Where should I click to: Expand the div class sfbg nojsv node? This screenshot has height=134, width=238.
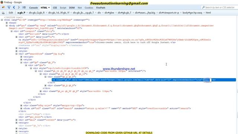tap(21, 105)
